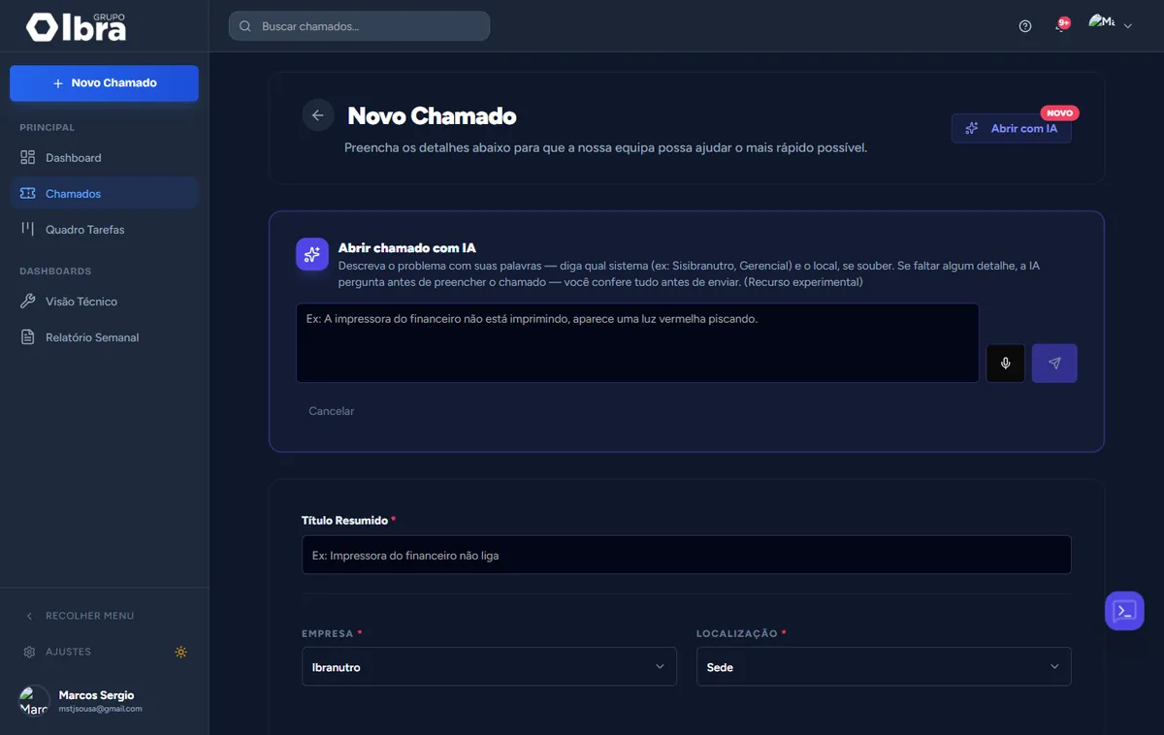Click the Novo Chamado page heading
The image size is (1164, 735).
432,116
